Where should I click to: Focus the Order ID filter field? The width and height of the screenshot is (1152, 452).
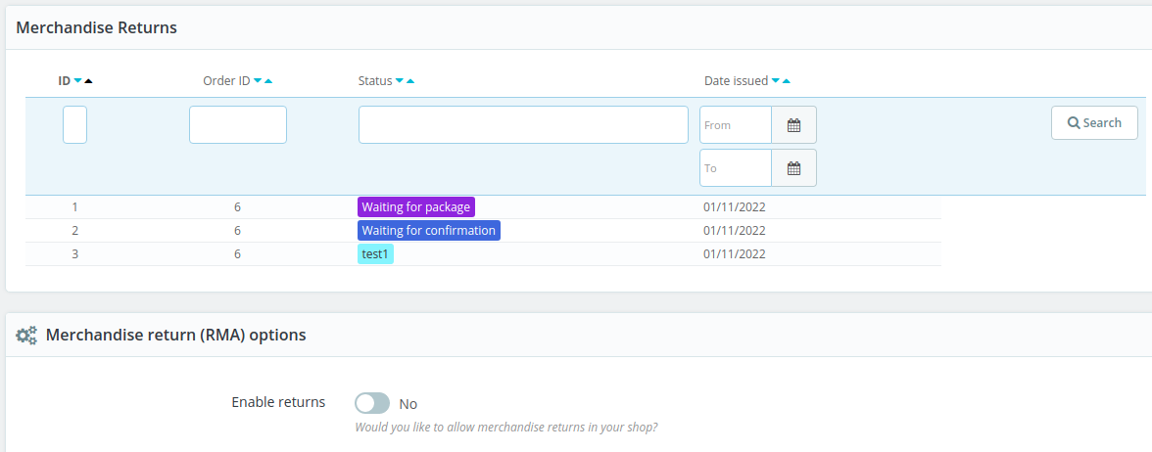pos(238,125)
